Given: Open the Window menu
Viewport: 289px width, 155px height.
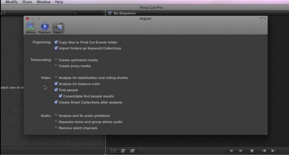Looking at the screenshot, I should (x=44, y=2).
